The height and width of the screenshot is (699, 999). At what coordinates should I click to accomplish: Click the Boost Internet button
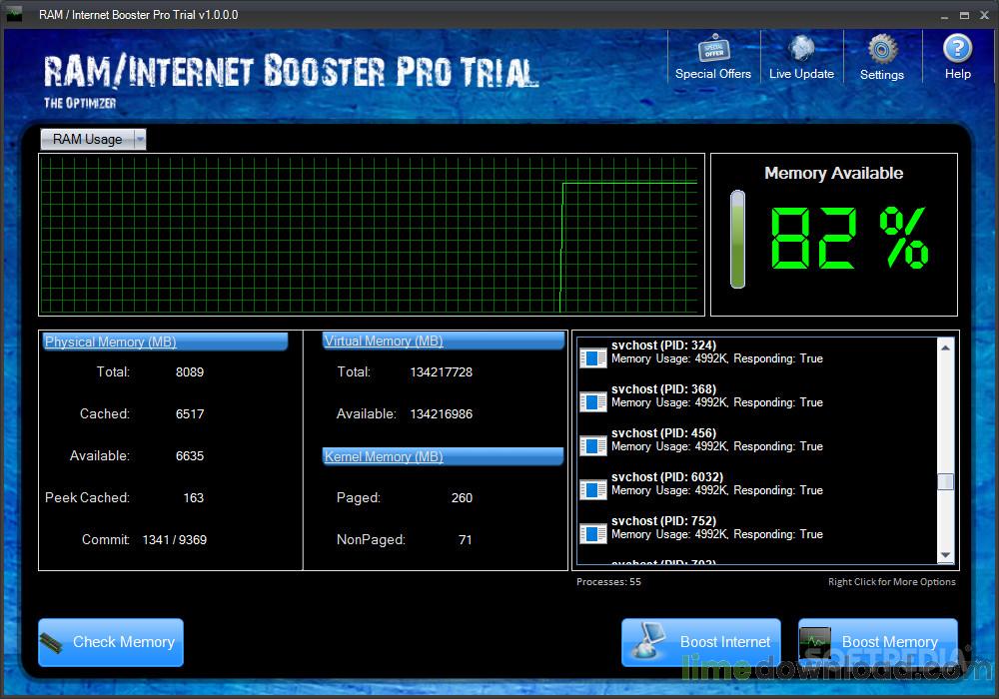tap(701, 642)
